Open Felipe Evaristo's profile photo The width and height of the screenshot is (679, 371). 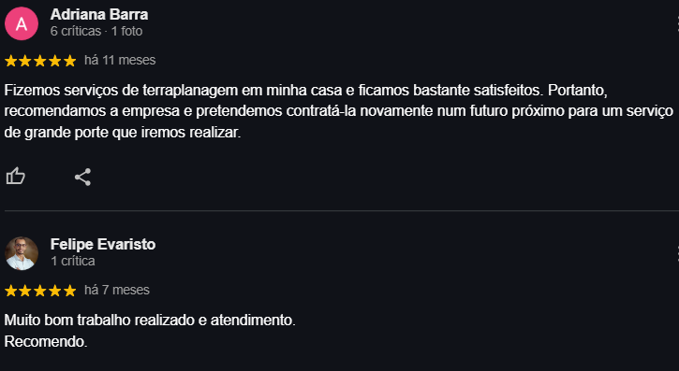22,253
